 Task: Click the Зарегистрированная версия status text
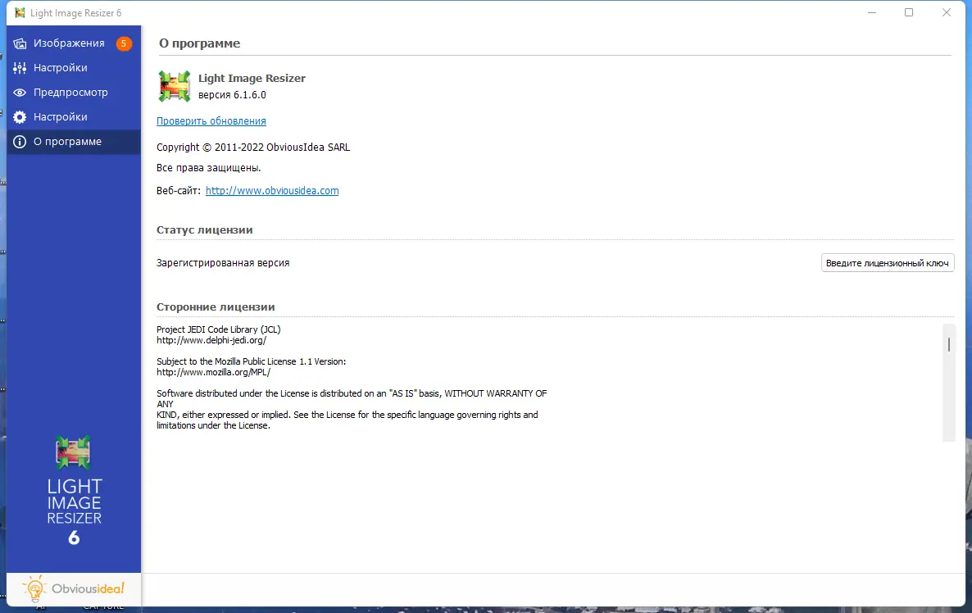pos(223,263)
